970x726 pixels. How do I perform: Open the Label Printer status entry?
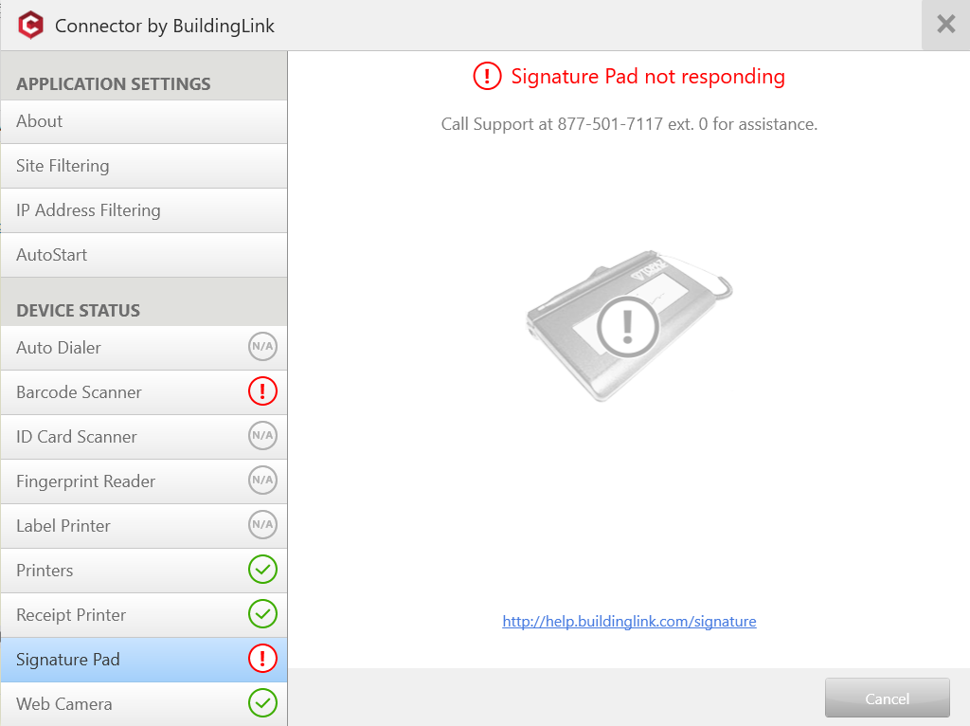(144, 526)
